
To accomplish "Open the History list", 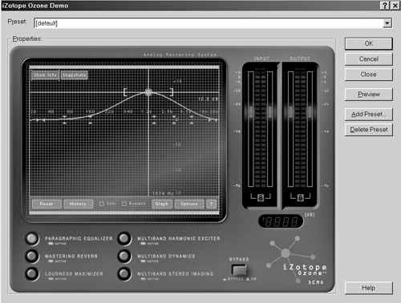I will 78,204.
